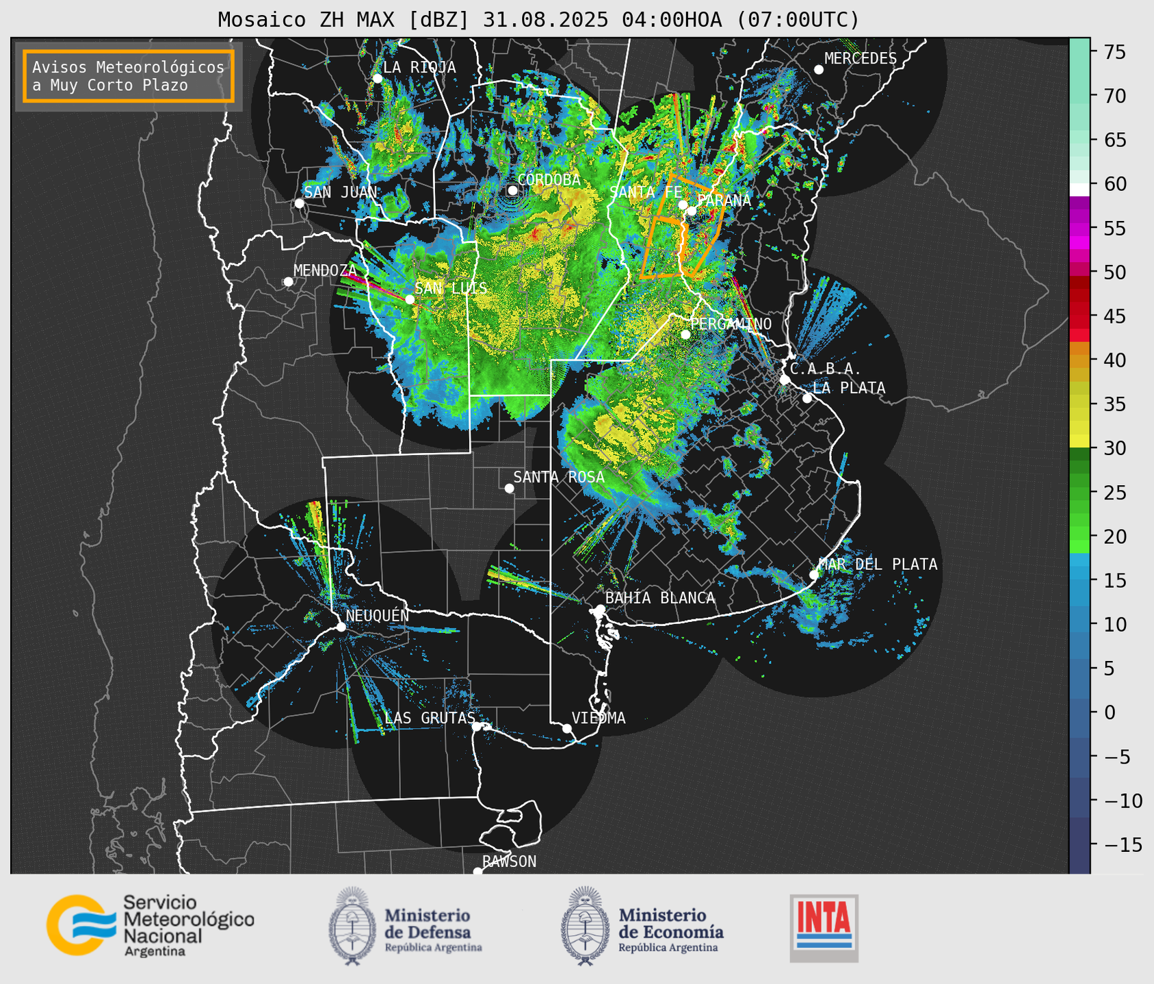Select the San Luis city marker dot
Viewport: 1154px width, 984px height.
(410, 299)
